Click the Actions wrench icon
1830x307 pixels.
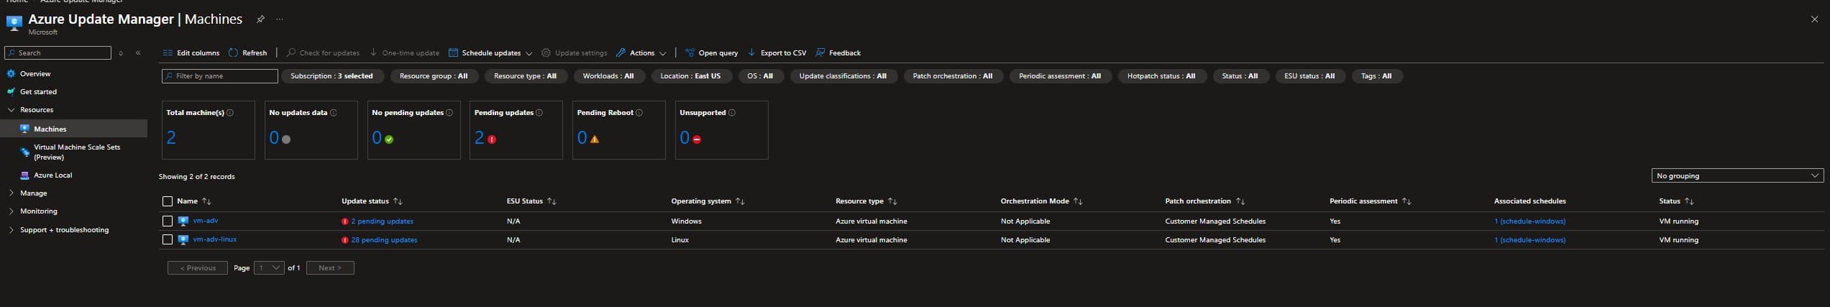click(621, 53)
